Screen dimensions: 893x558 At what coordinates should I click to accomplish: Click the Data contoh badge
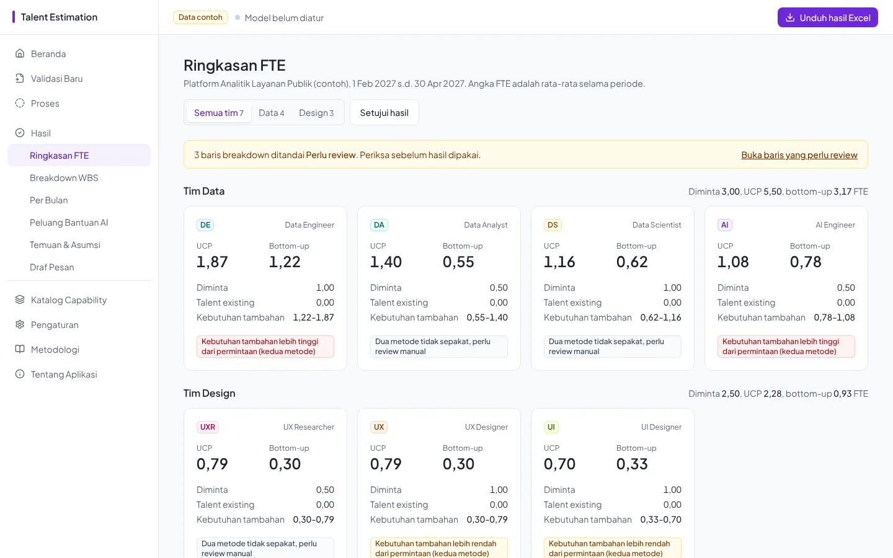tap(200, 17)
